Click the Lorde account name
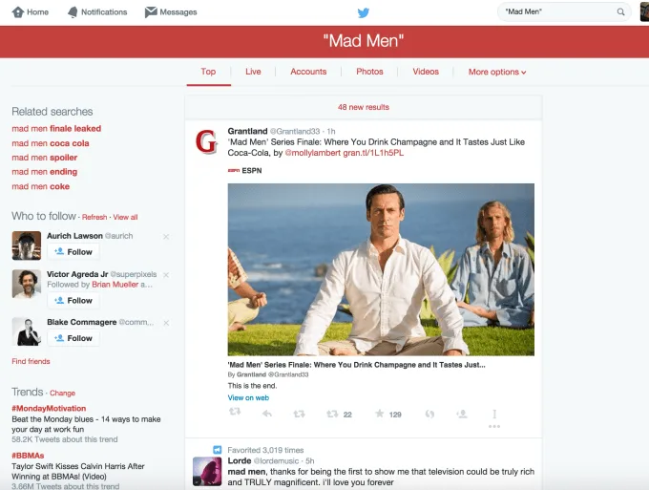 pyautogui.click(x=240, y=461)
